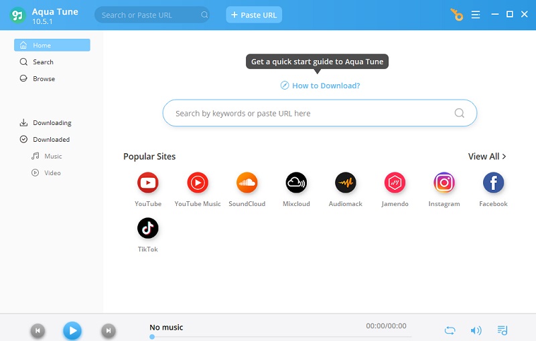Viewport: 536px width, 341px height.
Task: Click the golden key registration icon
Action: coord(456,15)
